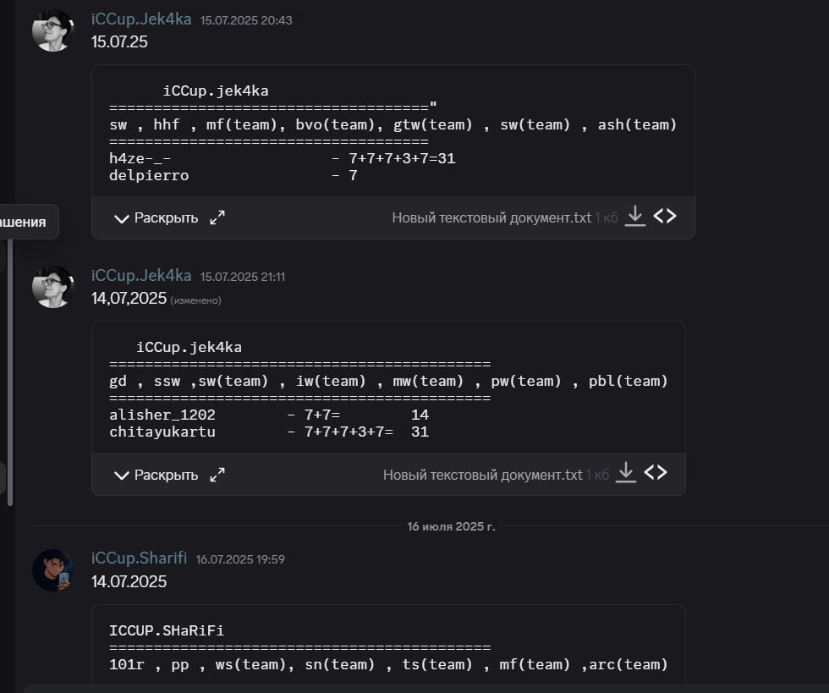829x693 pixels.
Task: Download the second text document attachment
Action: [626, 472]
